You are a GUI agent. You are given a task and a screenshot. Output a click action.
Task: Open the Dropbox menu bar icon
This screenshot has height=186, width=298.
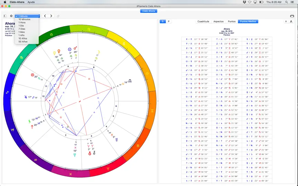coord(245,2)
